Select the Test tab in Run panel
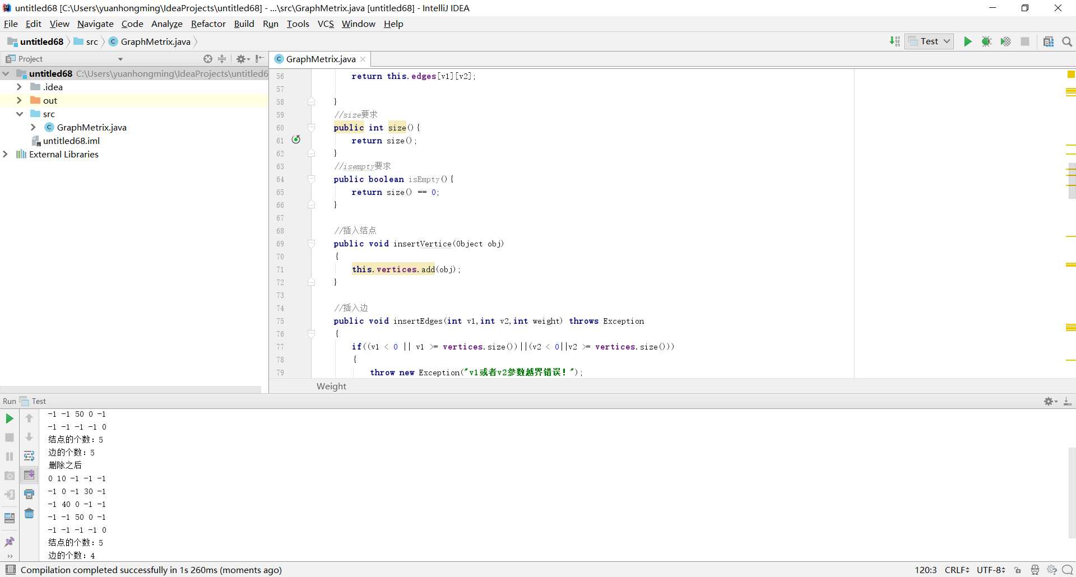Image resolution: width=1076 pixels, height=577 pixels. tap(34, 401)
